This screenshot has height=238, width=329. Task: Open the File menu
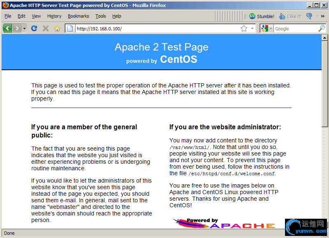[8, 16]
